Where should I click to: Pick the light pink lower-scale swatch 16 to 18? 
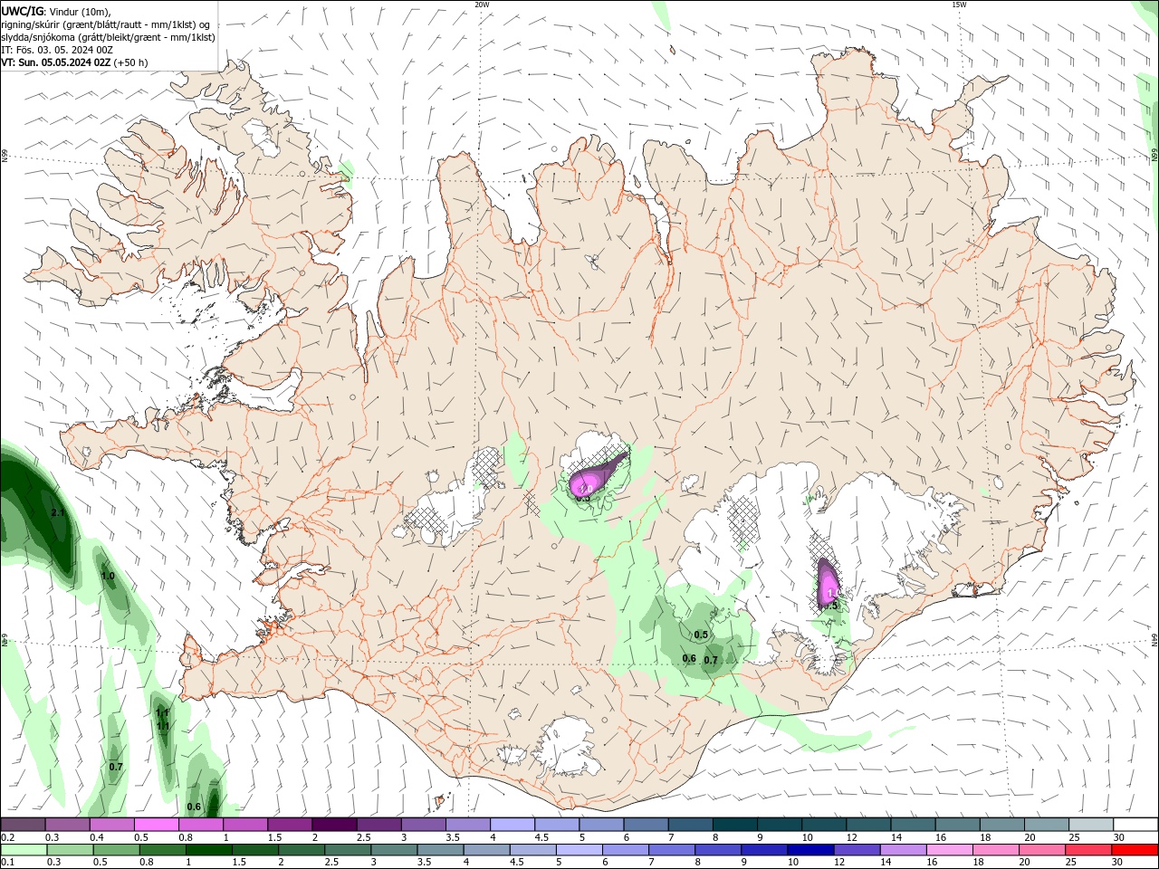tap(949, 850)
